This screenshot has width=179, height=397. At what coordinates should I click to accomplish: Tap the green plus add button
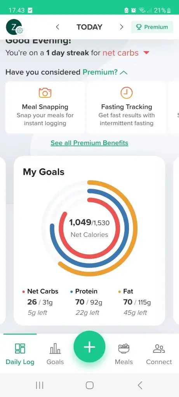[89, 347]
